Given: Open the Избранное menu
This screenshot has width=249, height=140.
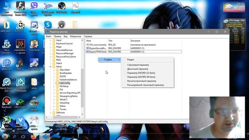Looking at the screenshot, I should point(75,36).
